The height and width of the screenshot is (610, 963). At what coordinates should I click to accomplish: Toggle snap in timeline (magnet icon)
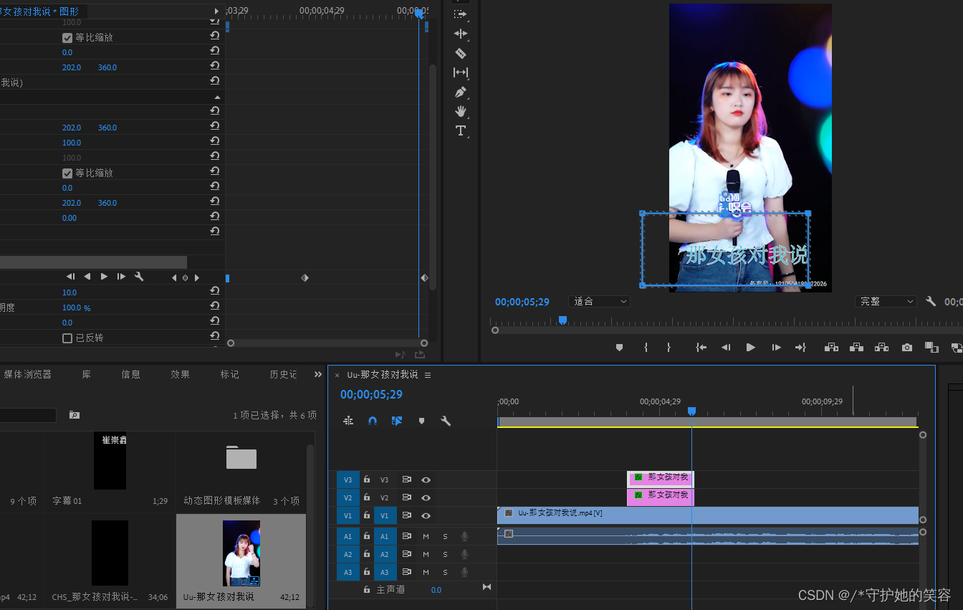point(373,421)
